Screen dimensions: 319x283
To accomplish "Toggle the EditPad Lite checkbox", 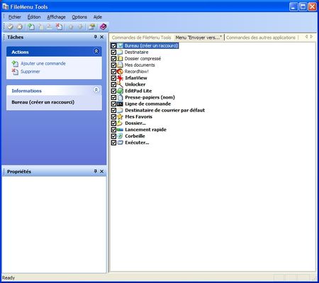I will 113,91.
